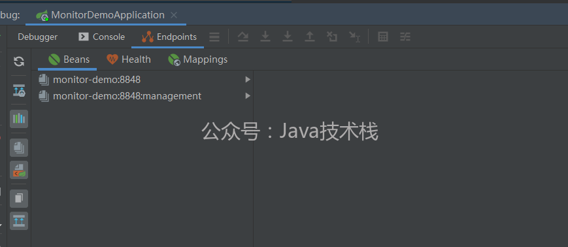The height and width of the screenshot is (247, 568).
Task: Click Show Execution Point icon
Action: click(x=243, y=37)
